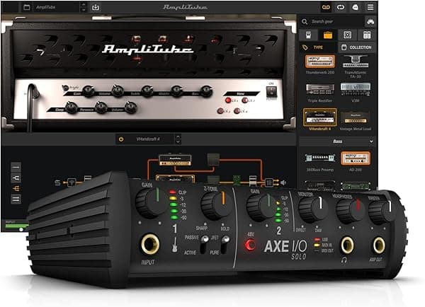Viewport: 425px width, 307px height.
Task: Open the preset browser window icon
Action: [27, 7]
